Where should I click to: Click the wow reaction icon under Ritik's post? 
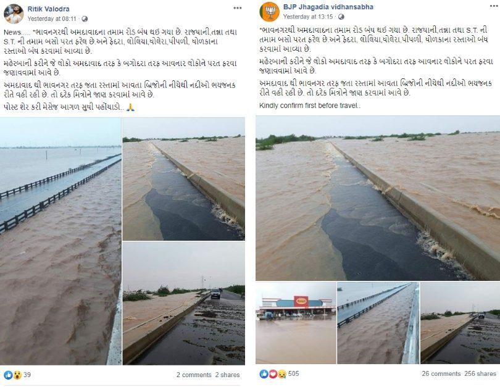17,375
